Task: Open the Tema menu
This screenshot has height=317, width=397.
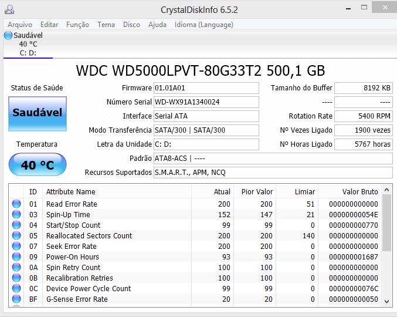Action: click(x=106, y=25)
